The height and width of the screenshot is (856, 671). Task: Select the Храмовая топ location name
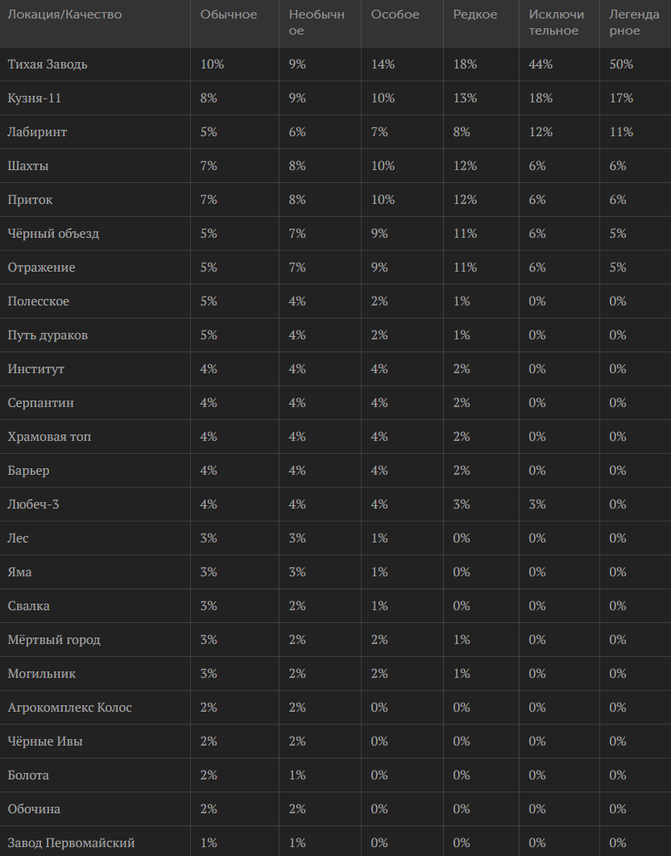[x=49, y=437]
